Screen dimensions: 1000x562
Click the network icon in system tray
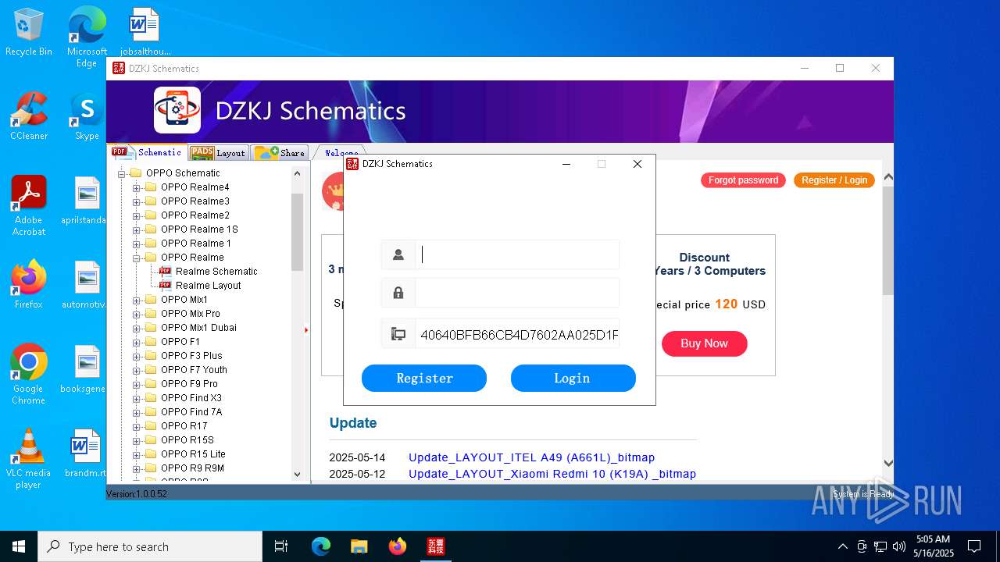[880, 546]
